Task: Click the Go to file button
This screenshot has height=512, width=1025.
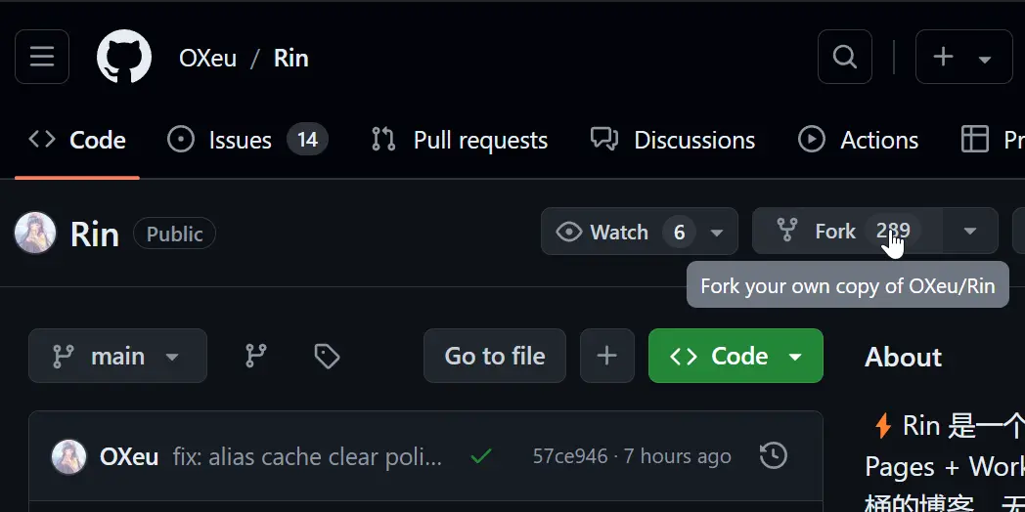Action: 494,356
